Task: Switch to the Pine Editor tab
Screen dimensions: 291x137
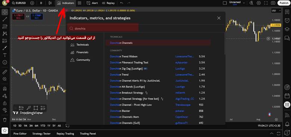Action: (20, 134)
